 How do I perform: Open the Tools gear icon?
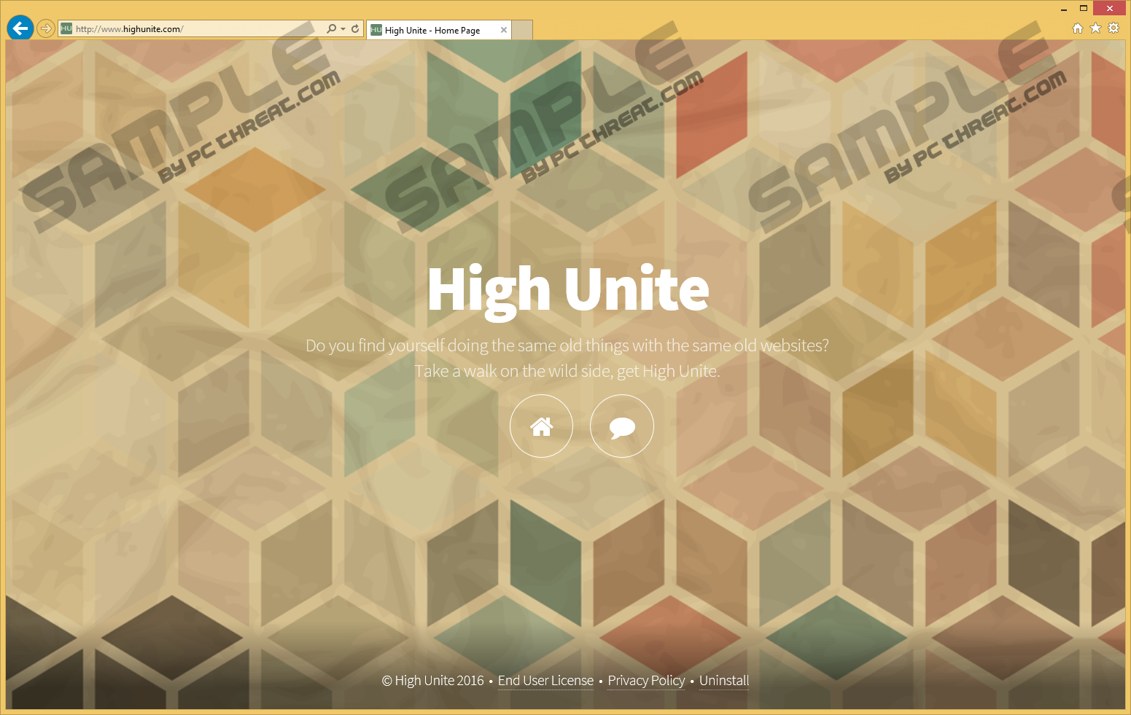point(1113,28)
